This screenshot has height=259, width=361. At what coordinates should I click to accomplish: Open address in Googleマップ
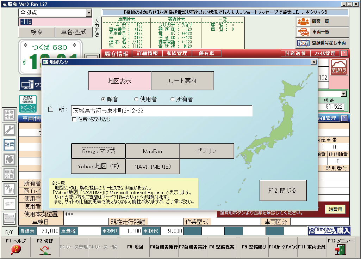(98, 151)
